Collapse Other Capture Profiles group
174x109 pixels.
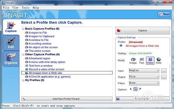[23, 55]
